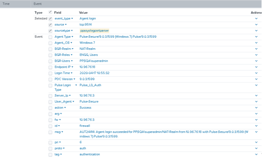Click the ppssyslogportparser sourcetype value
This screenshot has width=262, height=160.
point(94,31)
